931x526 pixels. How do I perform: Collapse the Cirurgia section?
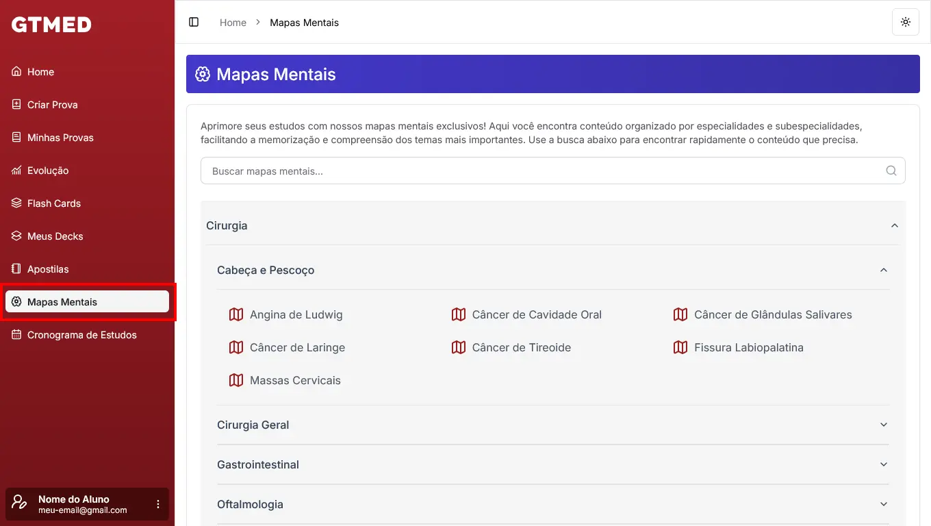pos(894,226)
